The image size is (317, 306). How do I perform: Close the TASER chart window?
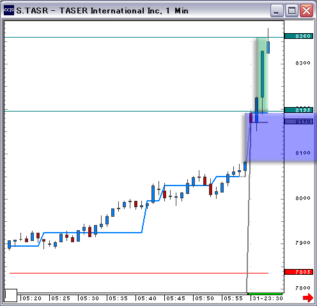coord(306,10)
